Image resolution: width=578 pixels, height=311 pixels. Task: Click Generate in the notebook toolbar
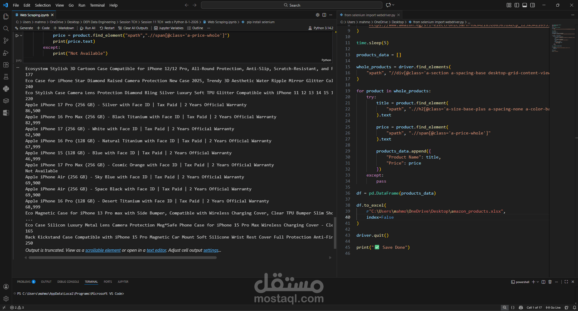(x=24, y=28)
